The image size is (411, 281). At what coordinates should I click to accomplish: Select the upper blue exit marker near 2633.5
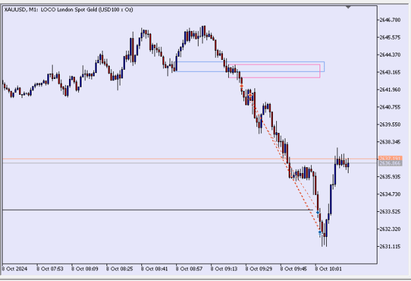(318, 213)
